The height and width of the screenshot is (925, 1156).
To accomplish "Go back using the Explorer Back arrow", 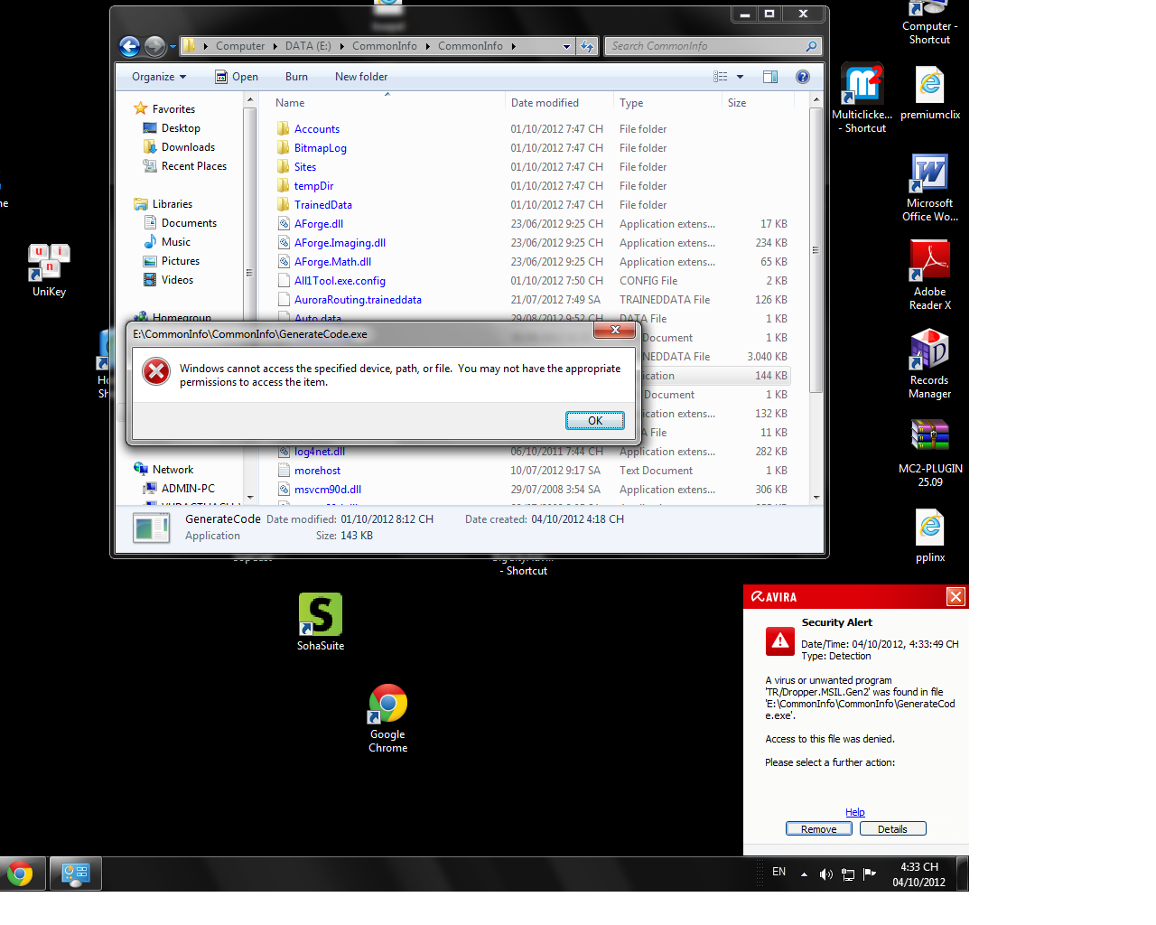I will (130, 46).
